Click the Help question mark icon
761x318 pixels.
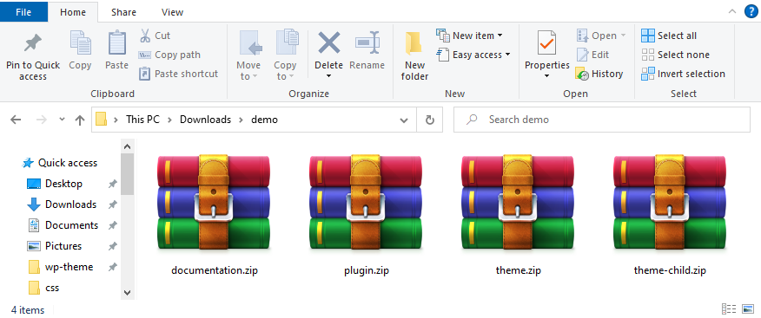[751, 11]
